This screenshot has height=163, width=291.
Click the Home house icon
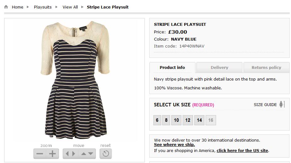click(x=6, y=7)
